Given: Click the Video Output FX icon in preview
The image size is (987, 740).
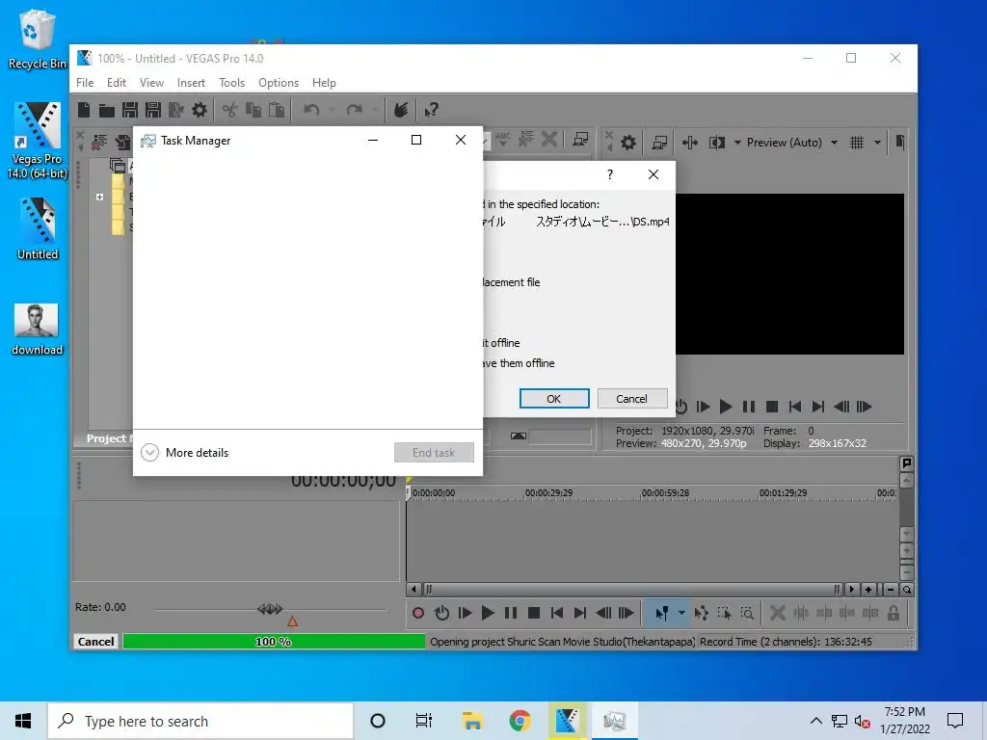Looking at the screenshot, I should [x=690, y=143].
